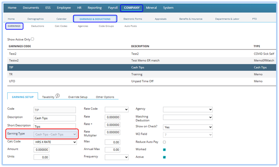Uncheck the Worked checkbox
Screen dimensions: 279x167
click(x=164, y=150)
